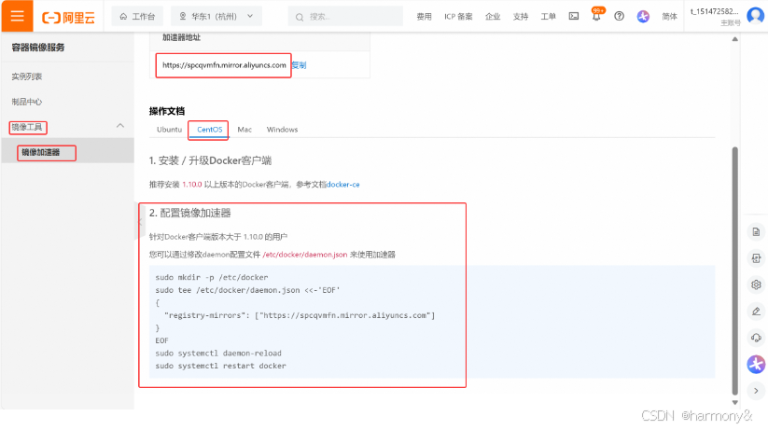This screenshot has width=768, height=430.
Task: Click the Alibaba Cloud logo
Action: point(68,18)
